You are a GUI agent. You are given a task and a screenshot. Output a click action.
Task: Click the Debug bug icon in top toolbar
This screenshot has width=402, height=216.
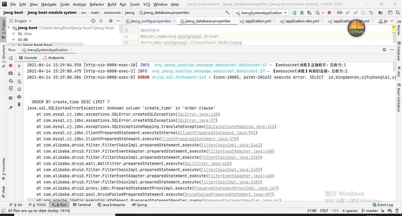click(302, 13)
